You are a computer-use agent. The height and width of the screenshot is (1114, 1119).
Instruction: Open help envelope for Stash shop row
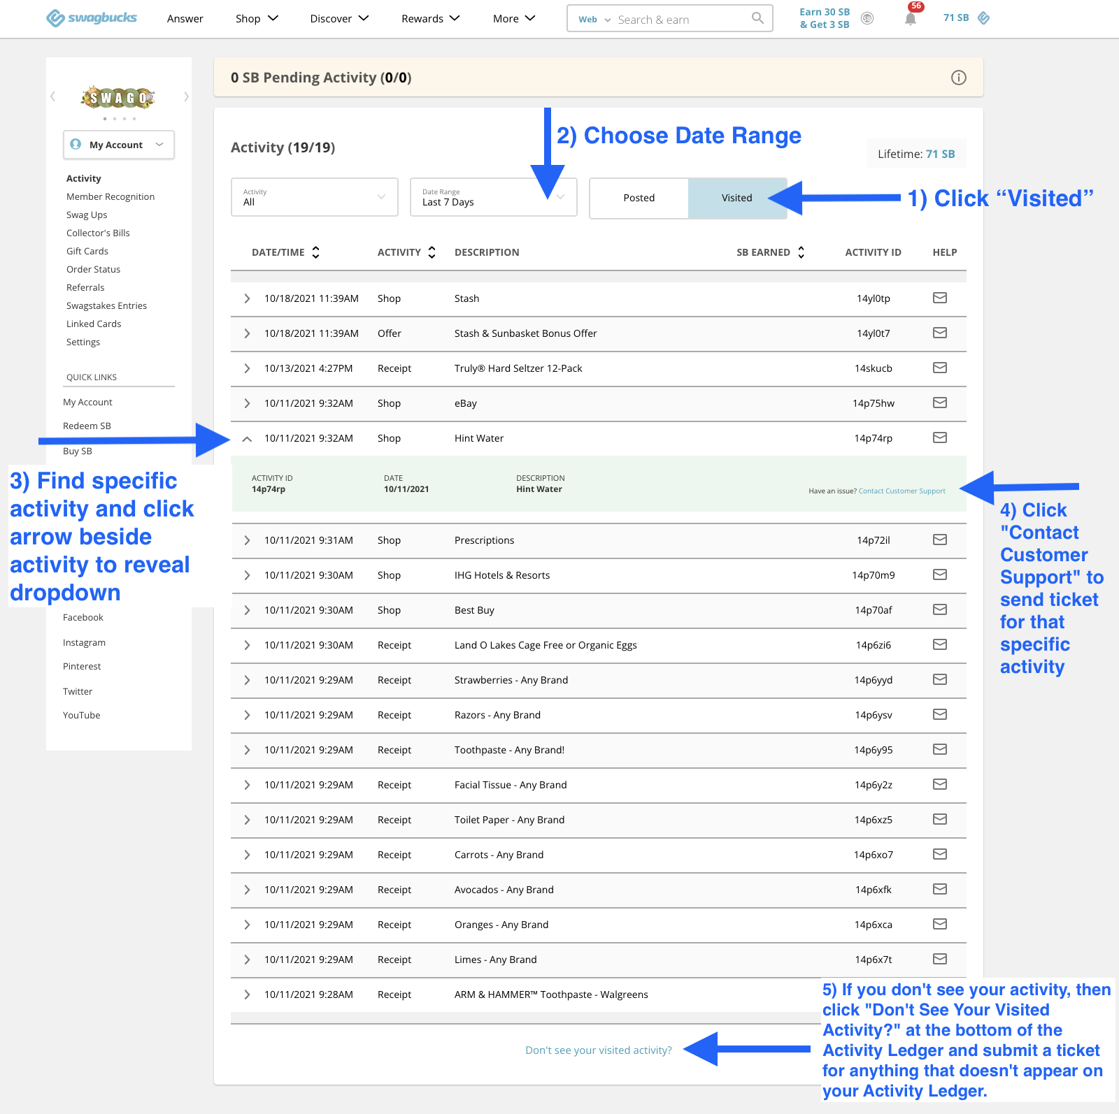(x=940, y=298)
